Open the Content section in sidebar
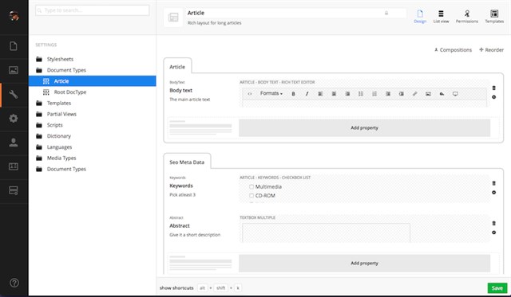511x297 pixels. [14, 46]
